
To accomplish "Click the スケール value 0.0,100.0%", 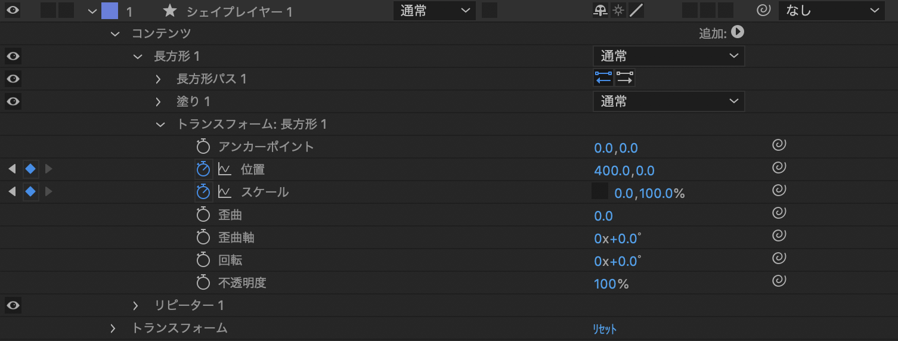I will coord(649,193).
